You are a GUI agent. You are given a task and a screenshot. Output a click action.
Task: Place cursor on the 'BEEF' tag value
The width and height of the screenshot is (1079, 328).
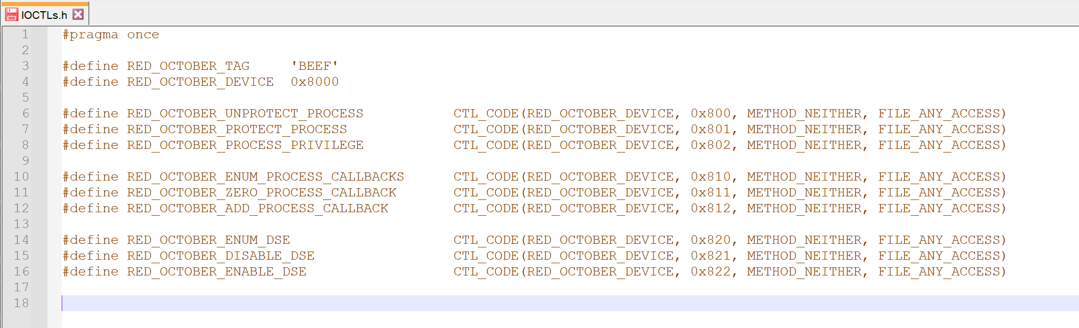click(315, 66)
